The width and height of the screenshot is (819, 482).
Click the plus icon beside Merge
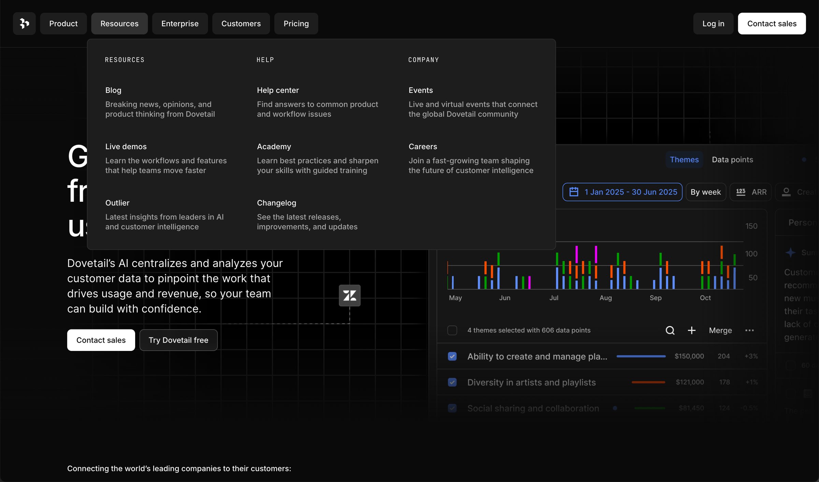[x=692, y=330]
